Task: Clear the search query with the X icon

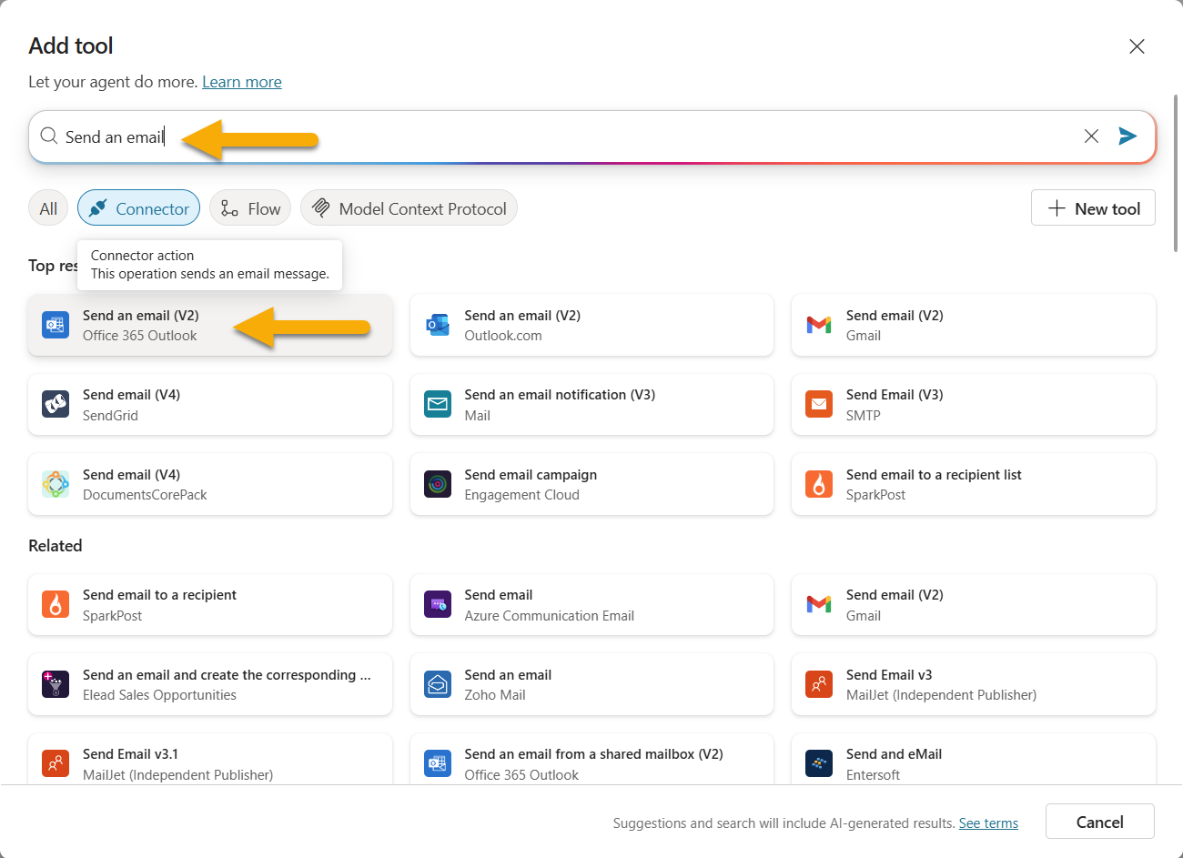Action: pyautogui.click(x=1091, y=136)
